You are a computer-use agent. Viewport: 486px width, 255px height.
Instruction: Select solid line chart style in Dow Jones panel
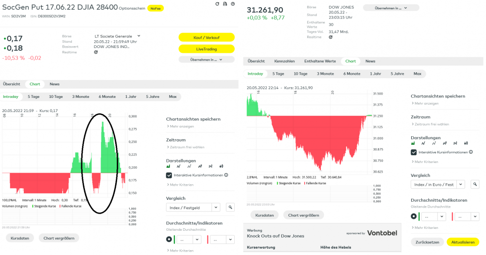click(423, 143)
